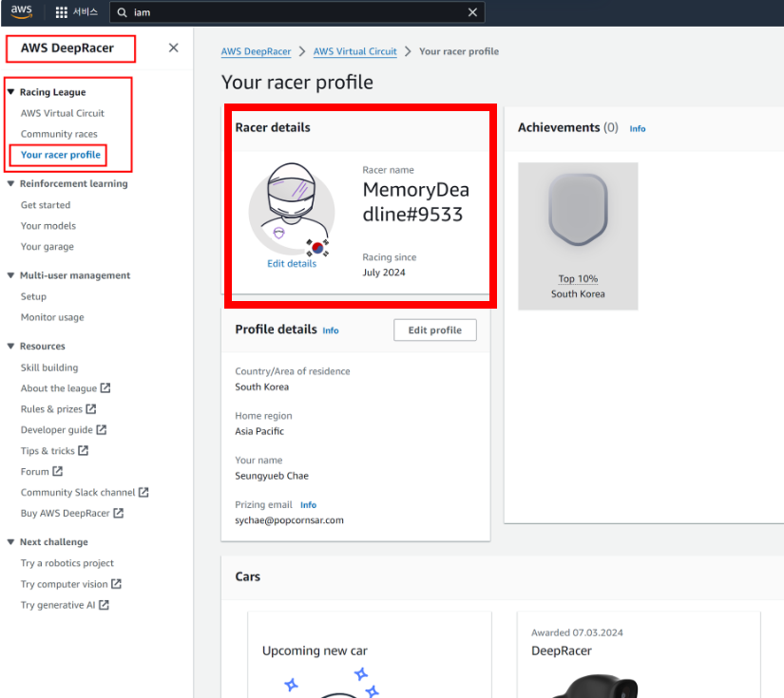Click external icon beside Rules & prizes

coord(90,408)
